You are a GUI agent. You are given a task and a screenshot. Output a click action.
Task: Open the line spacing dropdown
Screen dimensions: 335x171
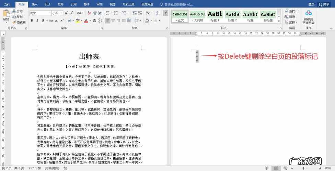click(x=138, y=21)
